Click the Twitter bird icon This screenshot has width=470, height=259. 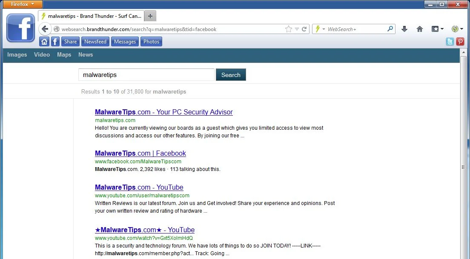coord(450,42)
